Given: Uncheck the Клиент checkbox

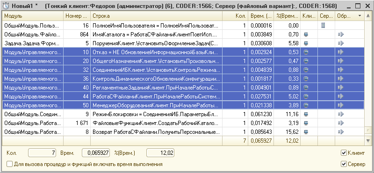Looking at the screenshot, I should 344,153.
